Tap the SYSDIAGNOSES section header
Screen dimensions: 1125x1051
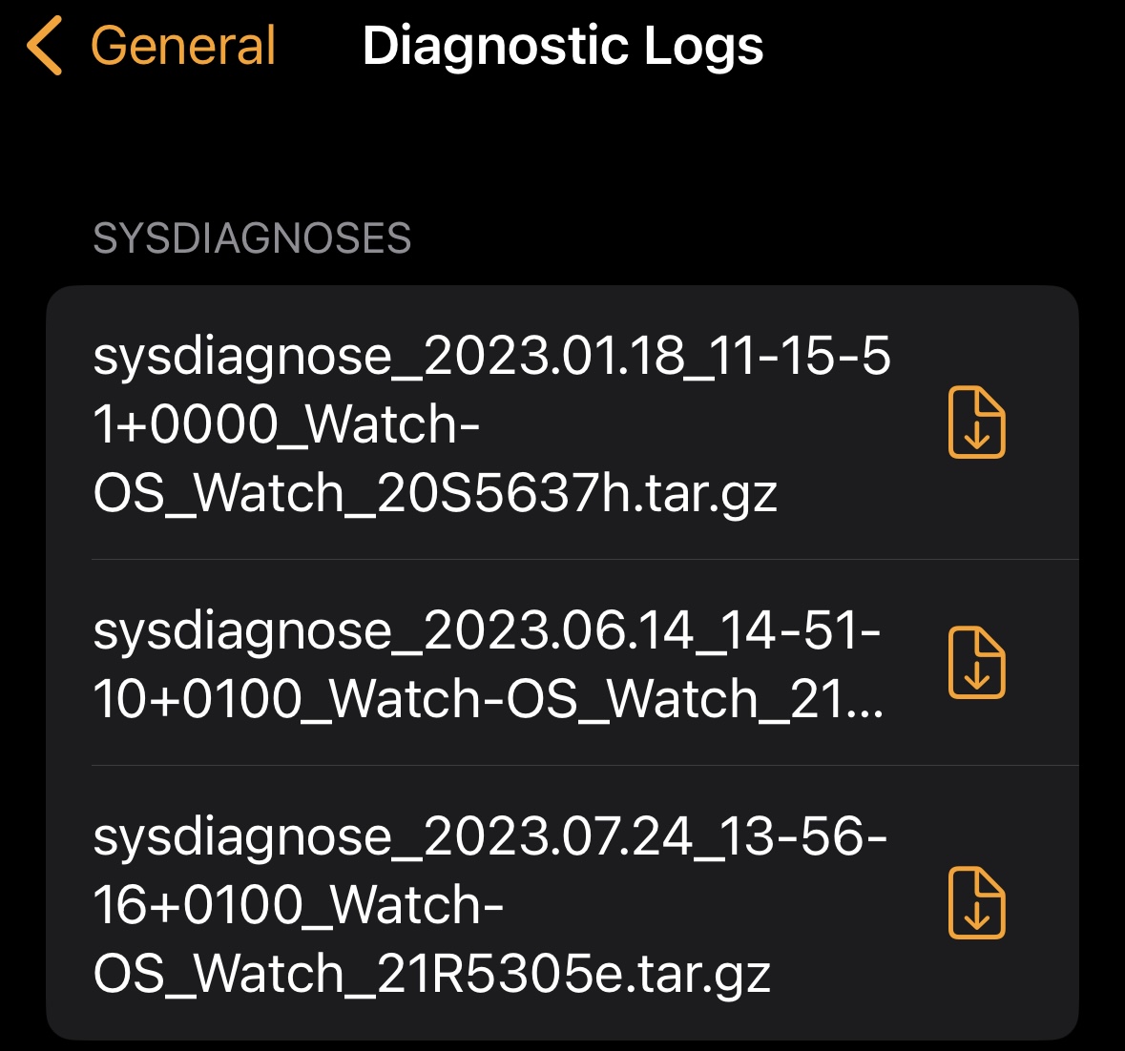pyautogui.click(x=252, y=238)
